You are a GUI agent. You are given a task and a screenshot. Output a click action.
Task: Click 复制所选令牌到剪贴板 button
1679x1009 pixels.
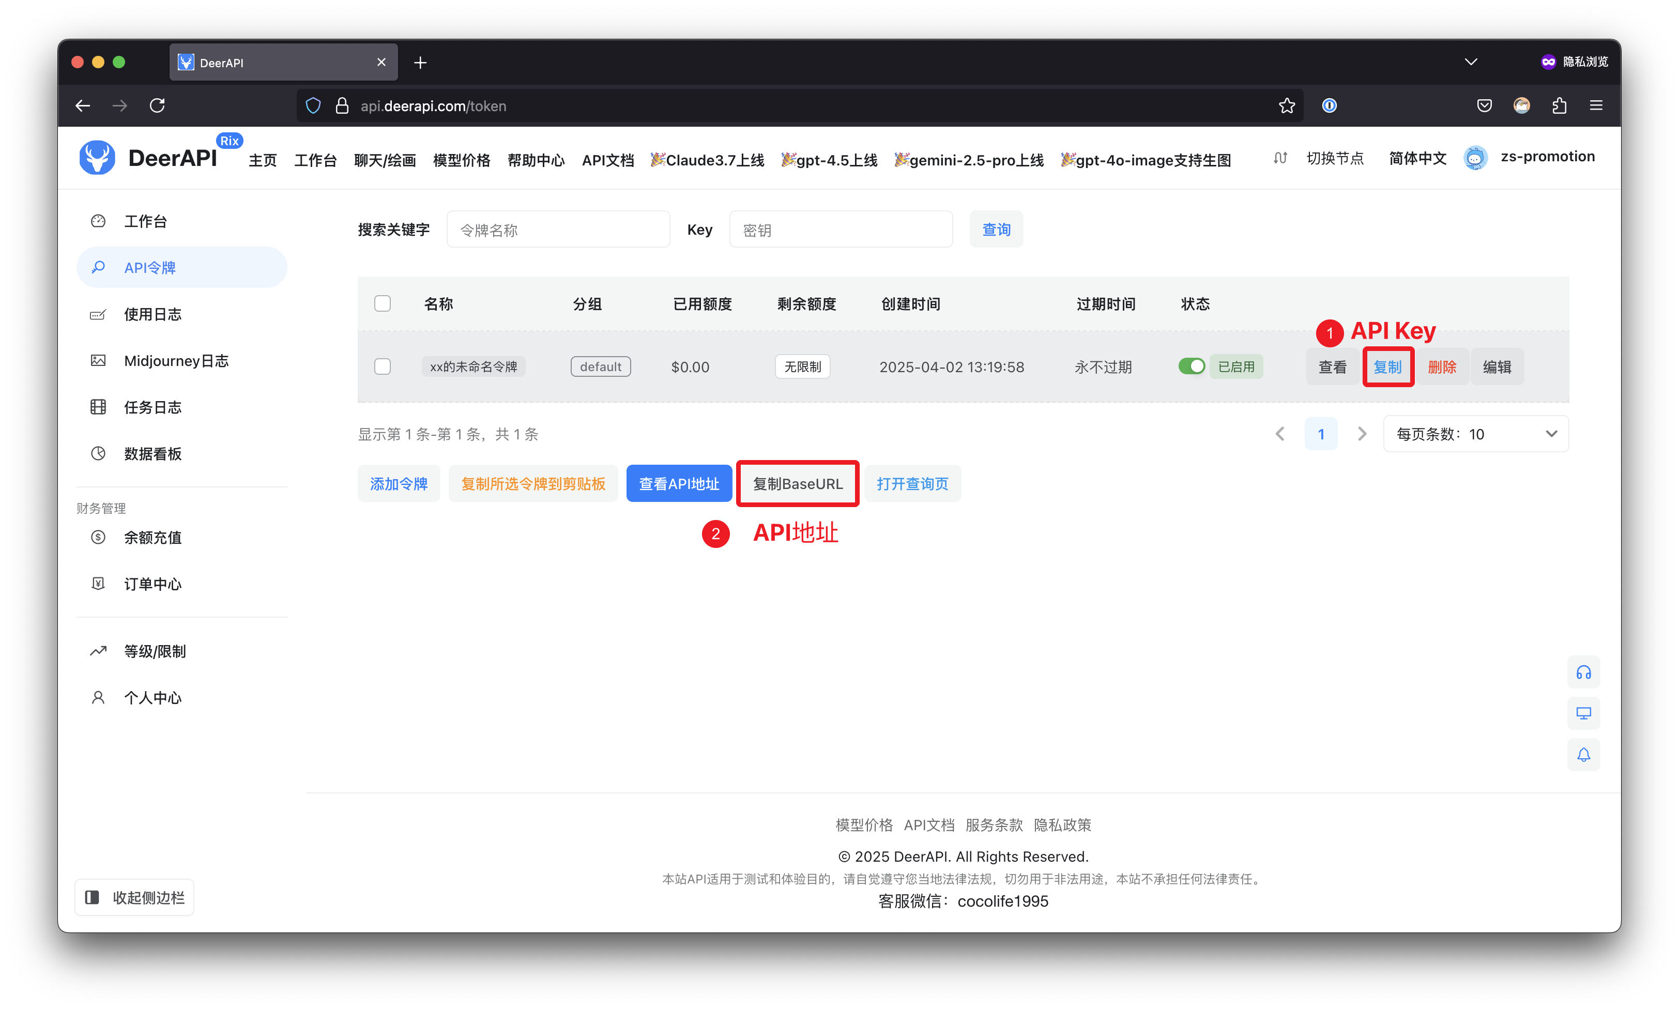[533, 483]
